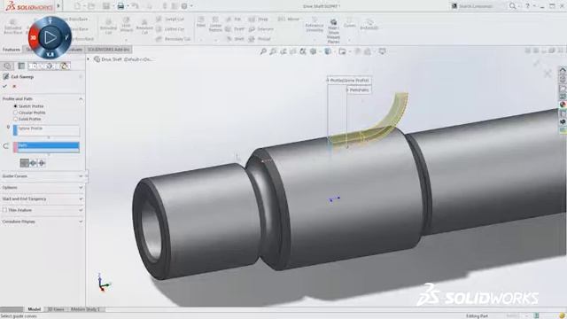Expand the Curvature Display section
567x319 pixels.
coord(81,222)
